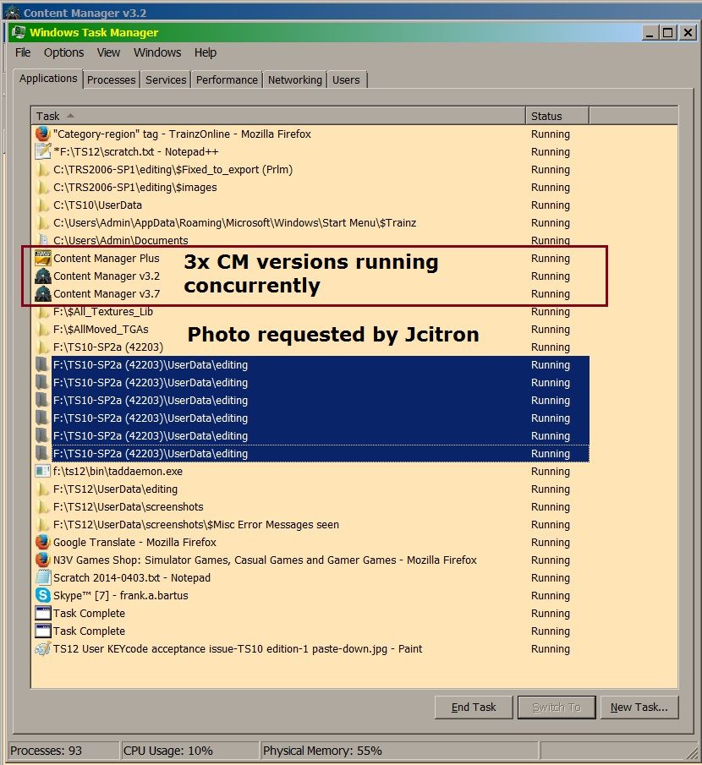Click the Switch To button
Image resolution: width=702 pixels, height=765 pixels.
[557, 707]
